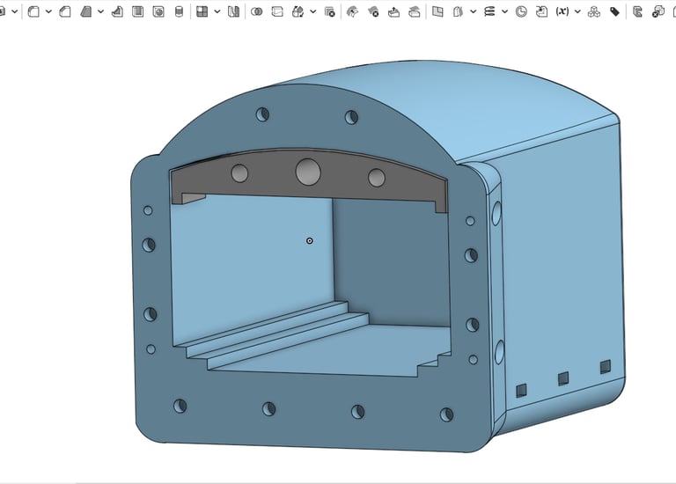676x484 pixels.
Task: Open the dropdown next to Linear pattern
Action: pos(217,11)
